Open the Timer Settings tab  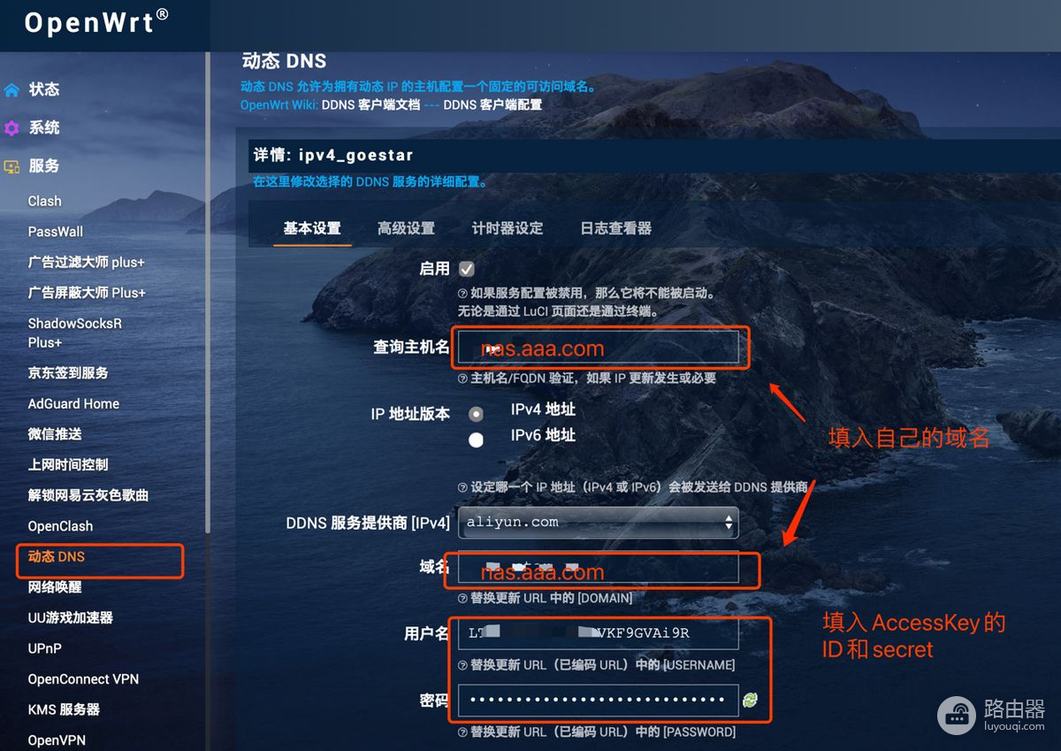[508, 228]
